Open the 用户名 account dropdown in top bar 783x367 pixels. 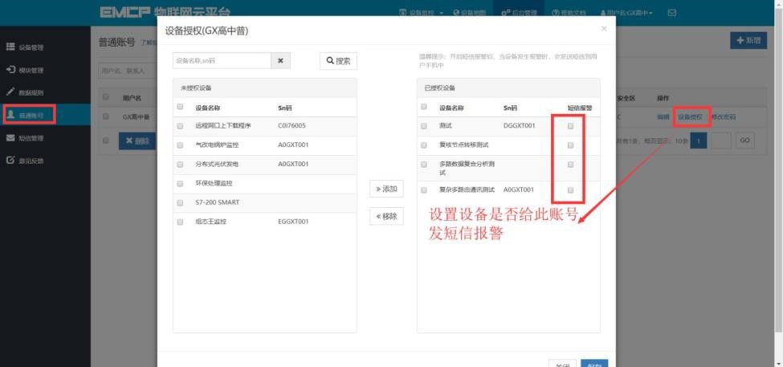point(626,13)
